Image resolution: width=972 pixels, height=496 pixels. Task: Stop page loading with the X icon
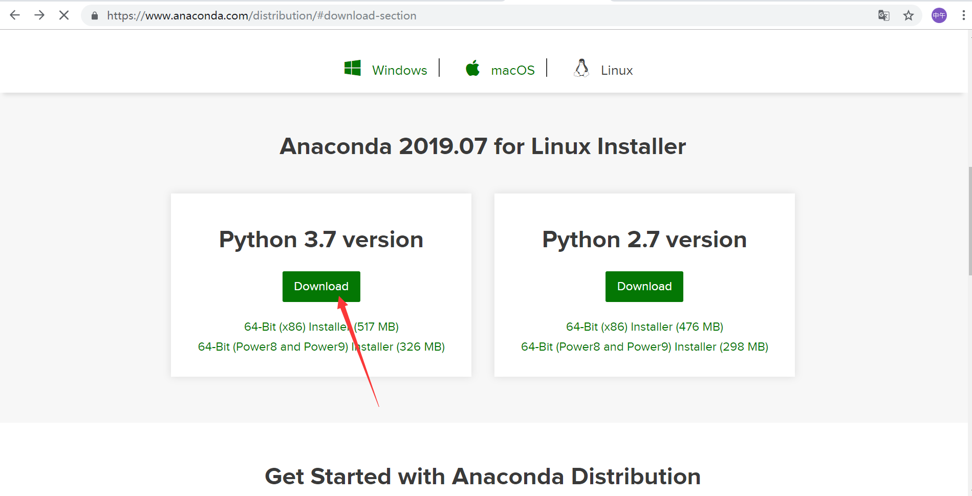coord(63,15)
